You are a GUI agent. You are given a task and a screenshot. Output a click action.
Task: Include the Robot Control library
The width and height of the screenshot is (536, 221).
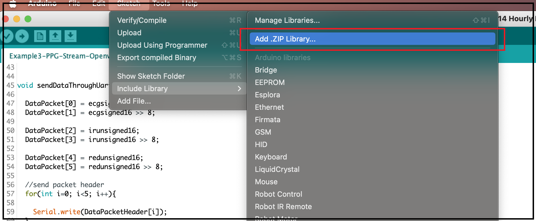[373, 194]
